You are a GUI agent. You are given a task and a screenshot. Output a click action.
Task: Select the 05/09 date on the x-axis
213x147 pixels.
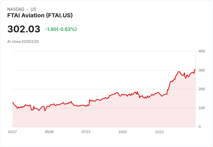pos(49,132)
